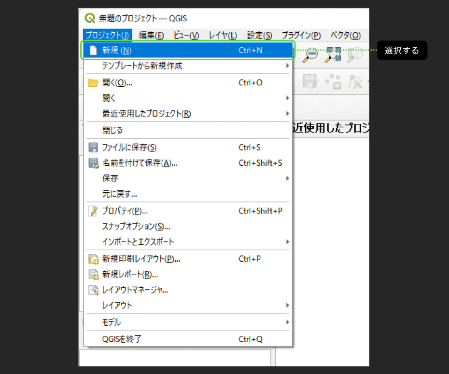Open the レイヤ(L) menu
The height and width of the screenshot is (374, 449).
tap(223, 35)
